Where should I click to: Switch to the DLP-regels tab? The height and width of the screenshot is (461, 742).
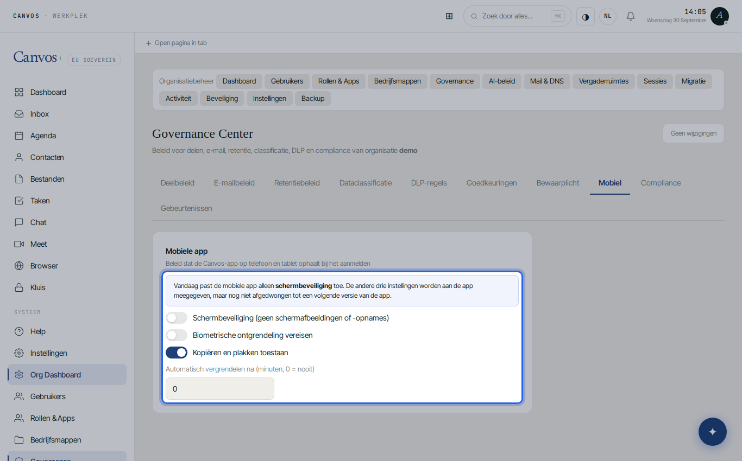(x=429, y=183)
